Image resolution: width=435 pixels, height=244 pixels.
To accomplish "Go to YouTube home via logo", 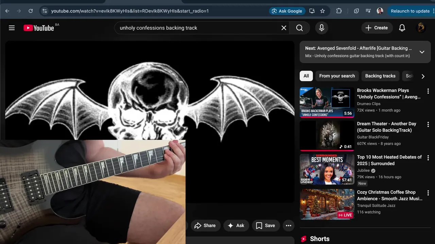I will click(x=39, y=28).
